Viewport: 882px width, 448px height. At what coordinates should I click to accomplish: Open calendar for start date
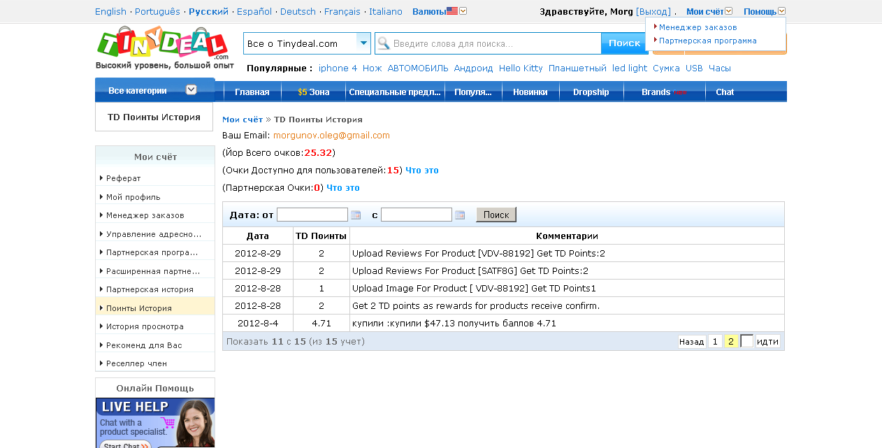point(355,215)
